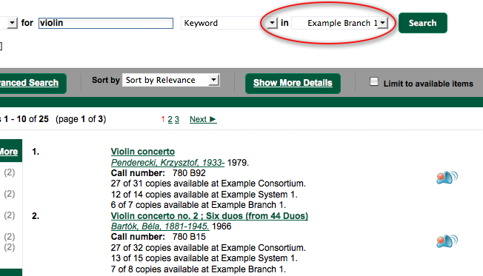Click the green Search button
This screenshot has width=483, height=276.
[x=422, y=23]
